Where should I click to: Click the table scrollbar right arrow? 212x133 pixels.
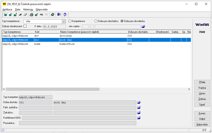coord(189,89)
